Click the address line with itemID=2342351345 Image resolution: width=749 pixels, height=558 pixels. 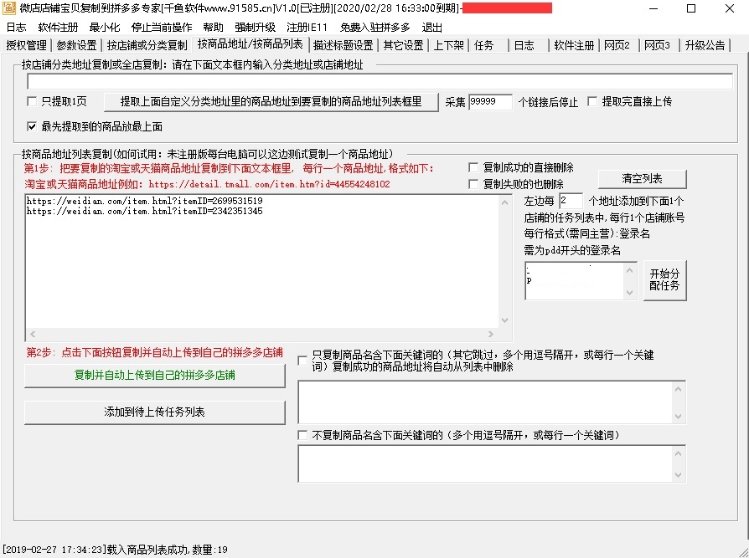point(144,212)
